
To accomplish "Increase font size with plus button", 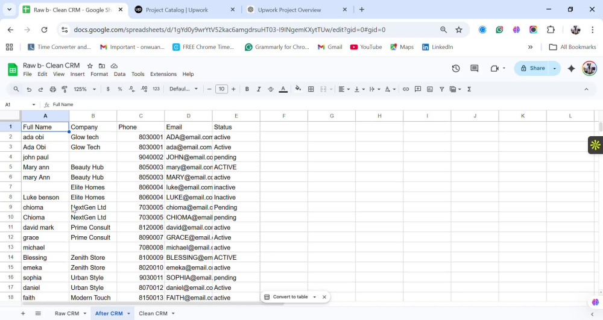I will click(x=233, y=89).
